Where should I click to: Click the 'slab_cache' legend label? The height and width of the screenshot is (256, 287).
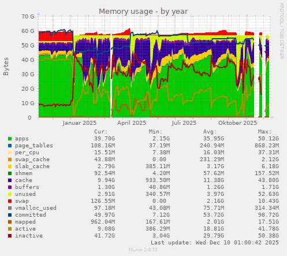pos(32,166)
